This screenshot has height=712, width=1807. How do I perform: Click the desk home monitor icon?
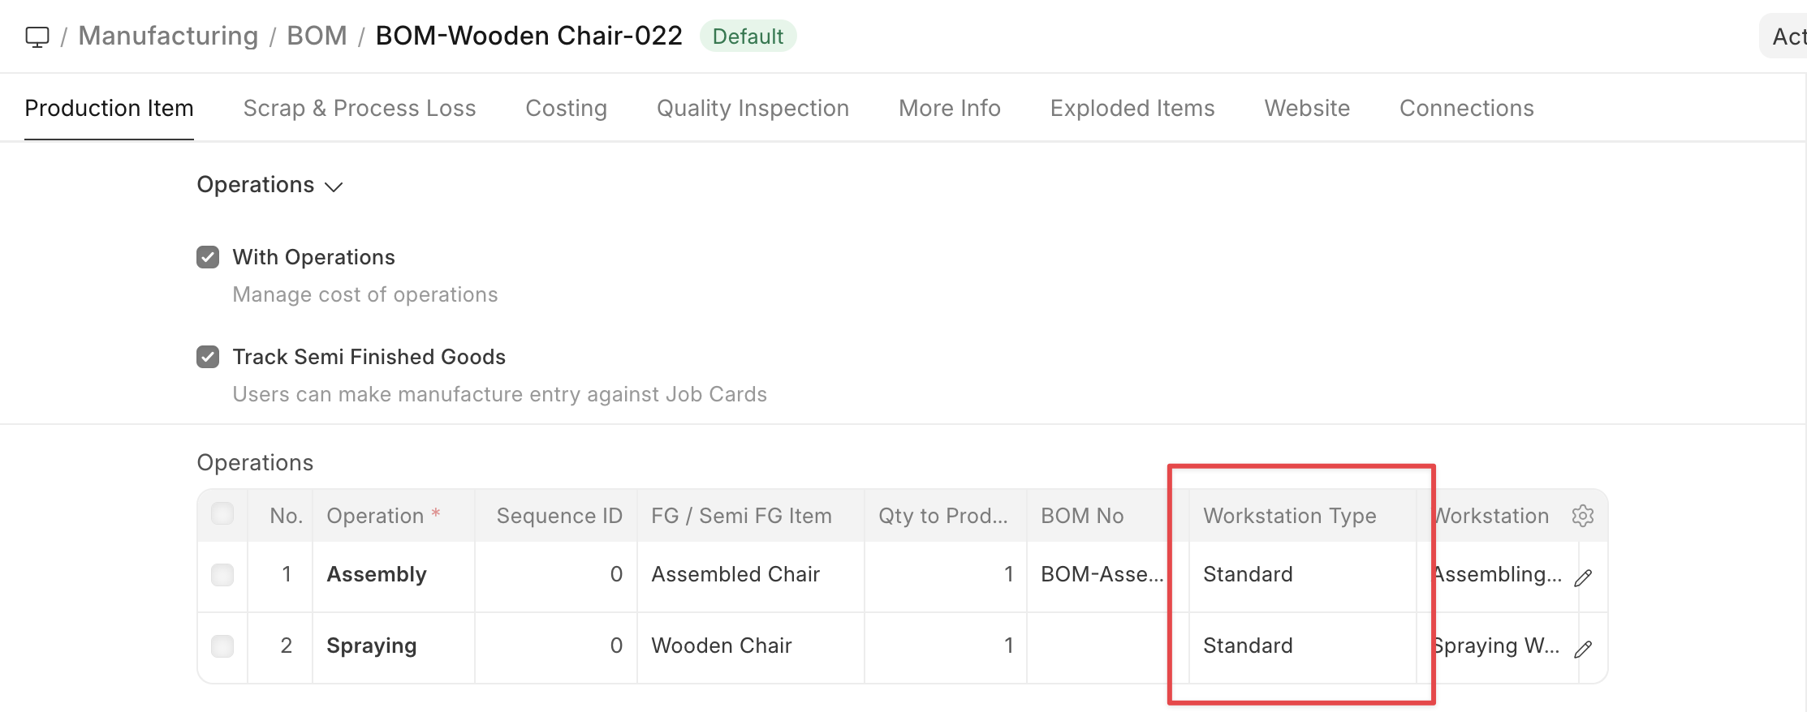point(37,36)
